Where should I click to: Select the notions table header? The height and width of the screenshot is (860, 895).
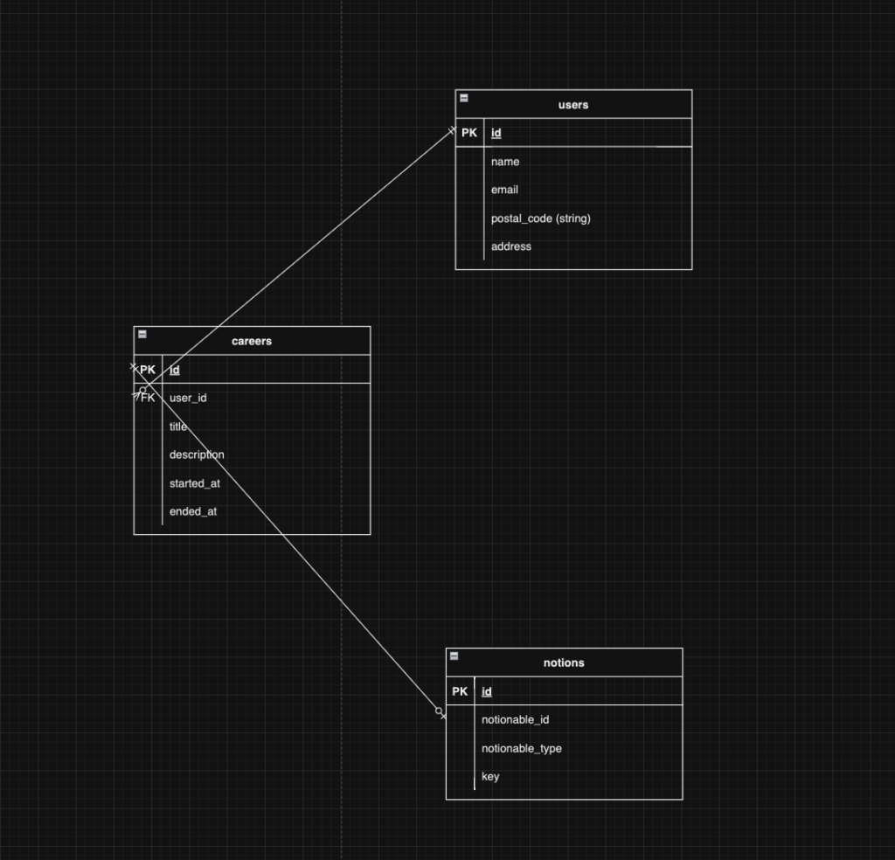pos(564,662)
